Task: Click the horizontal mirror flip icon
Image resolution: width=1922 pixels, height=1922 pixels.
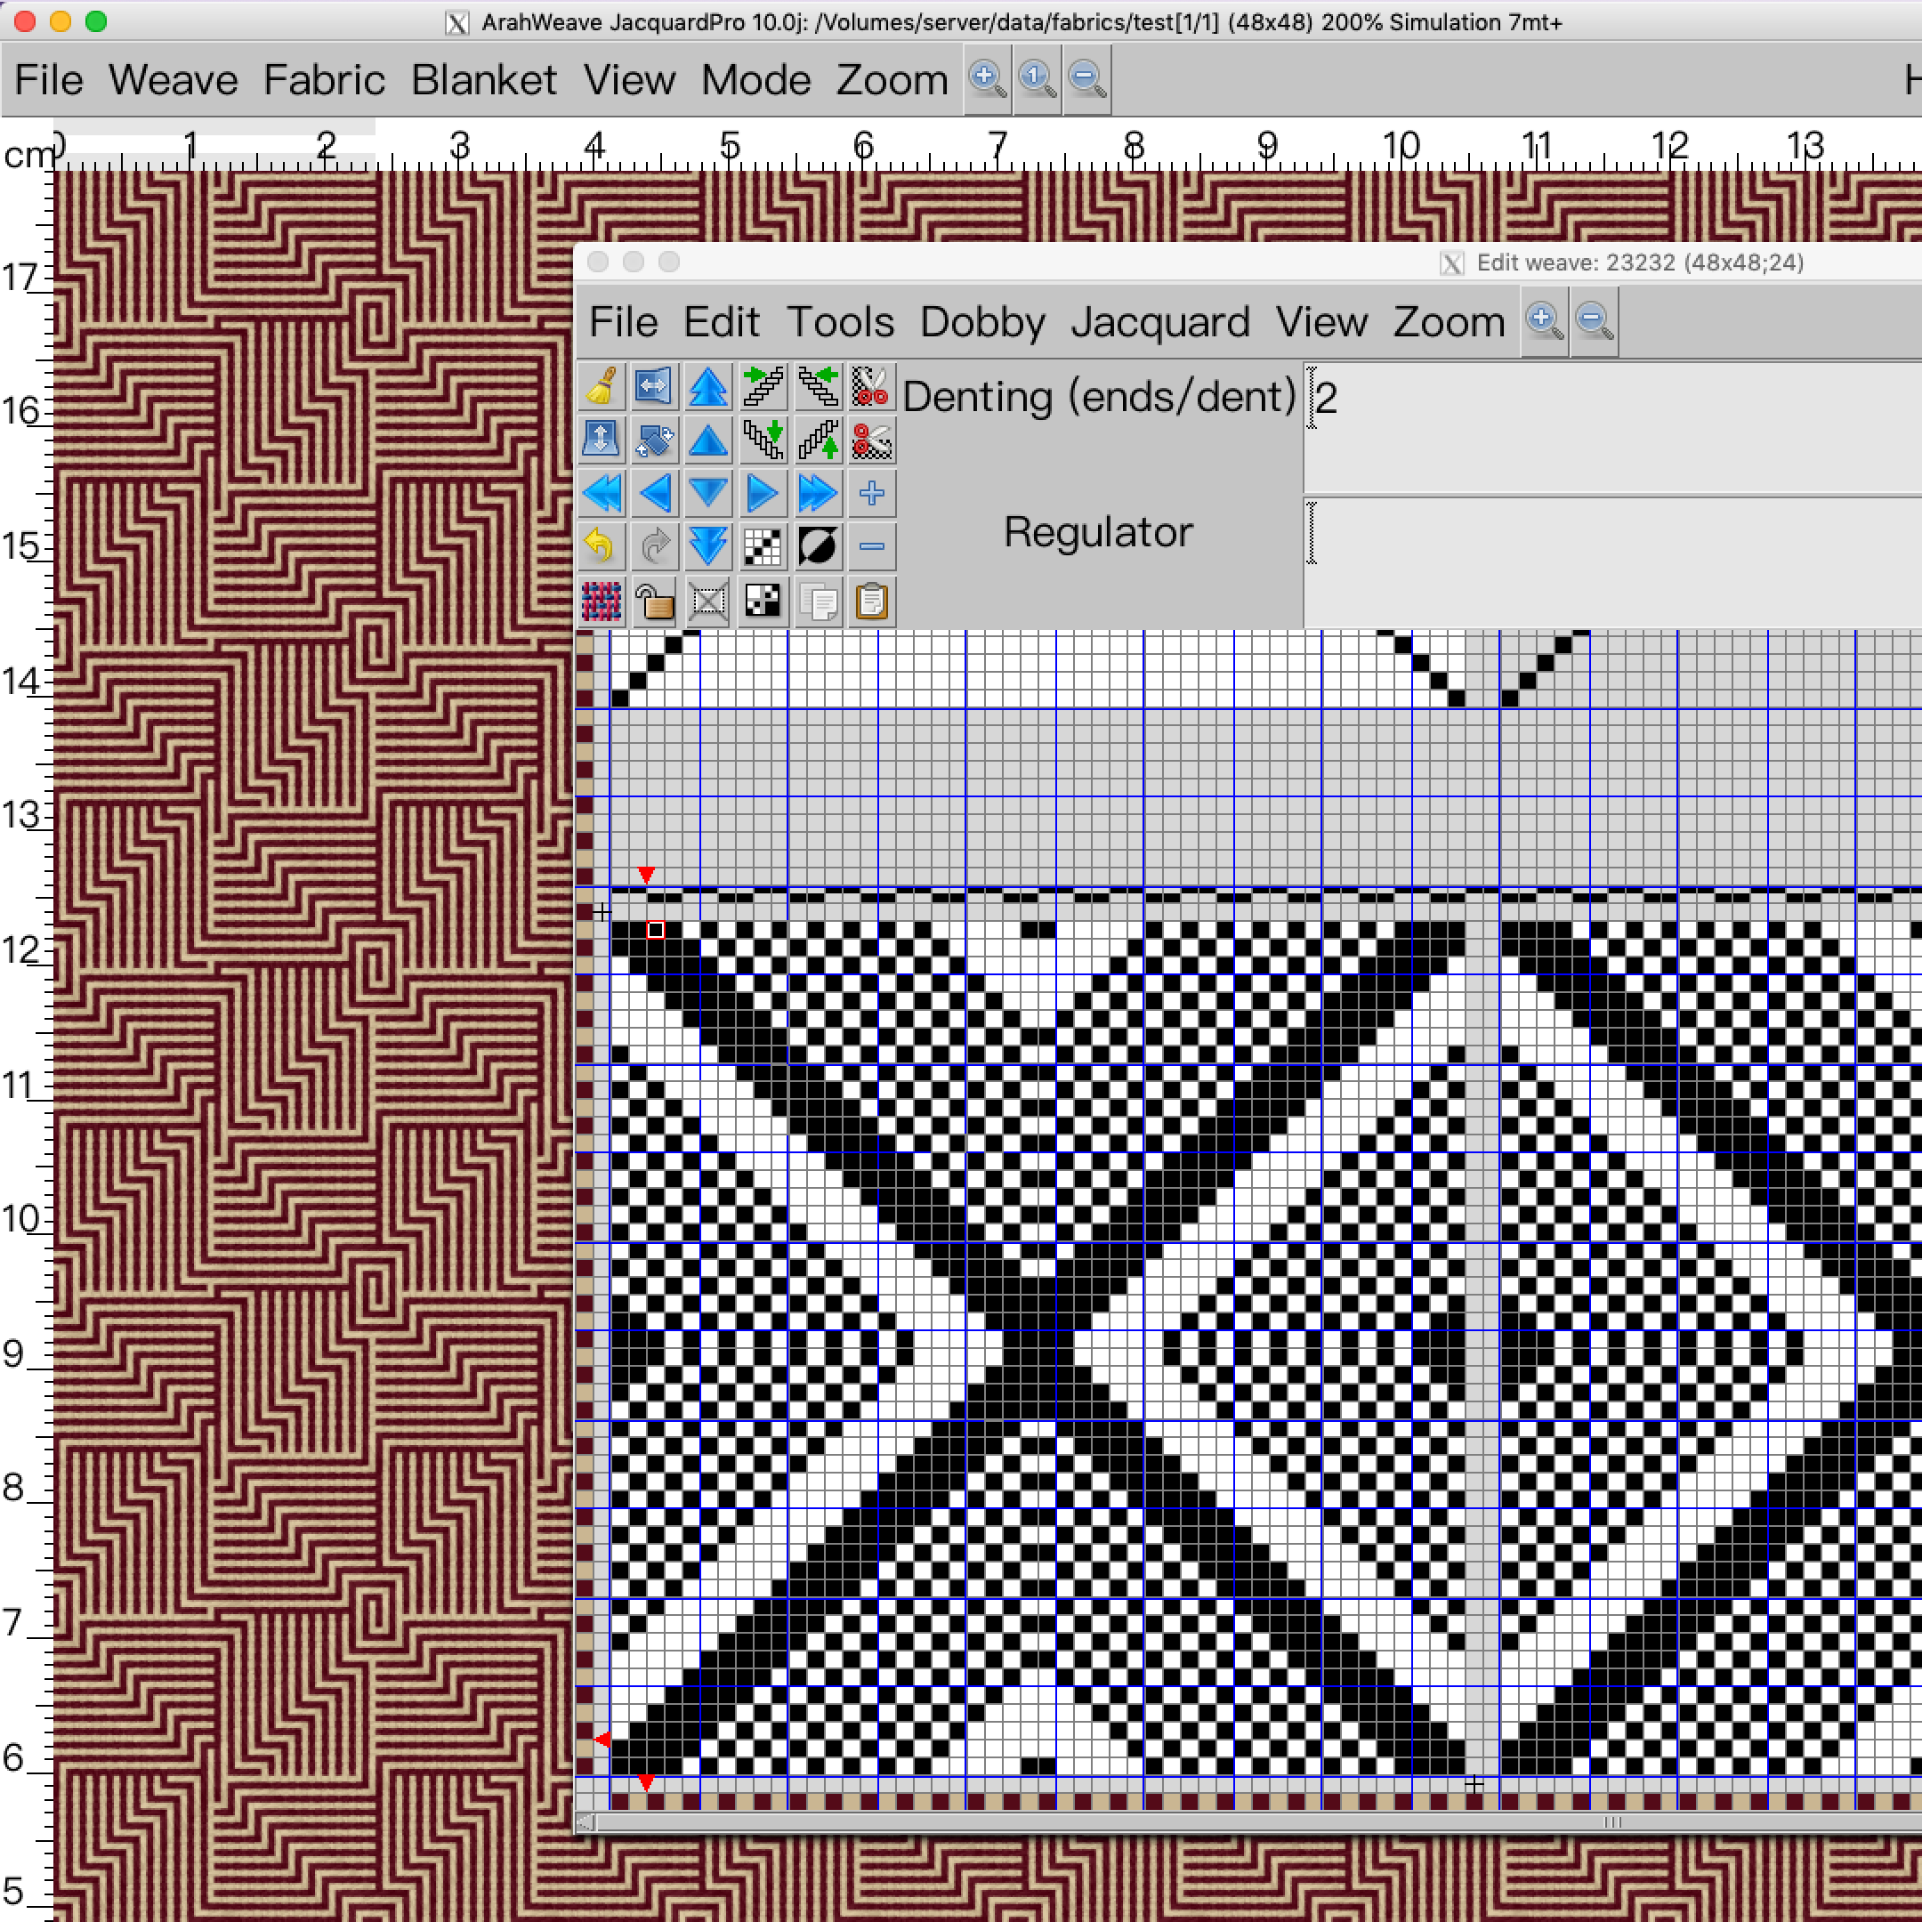Action: pos(655,387)
